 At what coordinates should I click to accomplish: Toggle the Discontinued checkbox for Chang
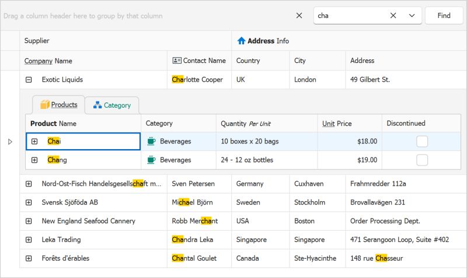pyautogui.click(x=422, y=160)
